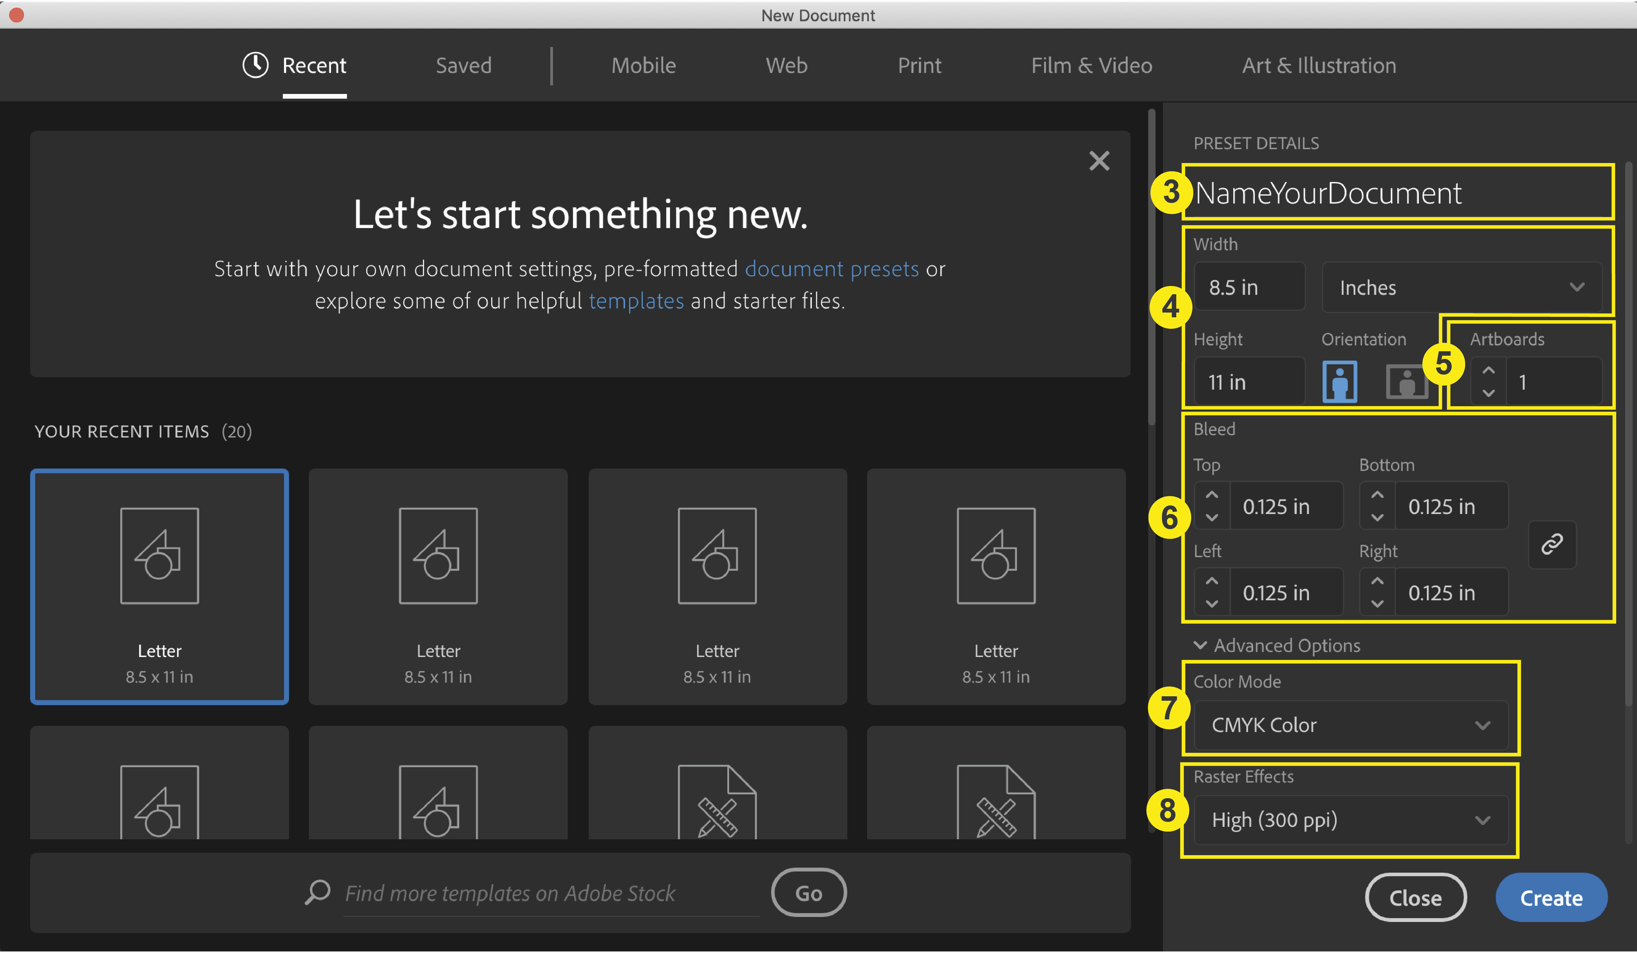Increase the Top bleed value

[1211, 495]
